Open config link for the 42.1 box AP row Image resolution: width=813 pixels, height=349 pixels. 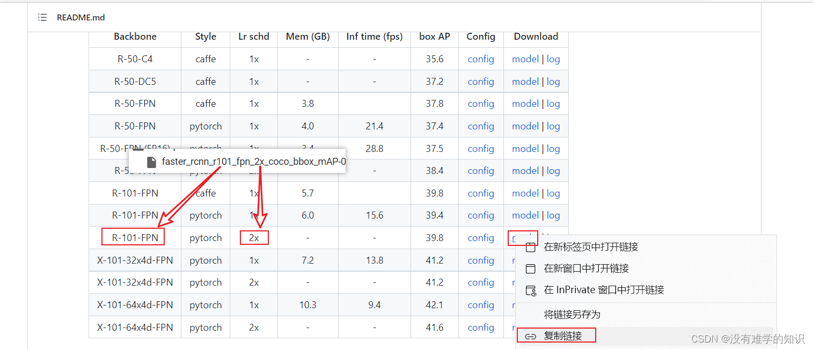click(x=481, y=305)
